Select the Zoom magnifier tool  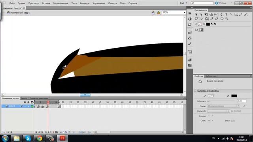point(227,19)
